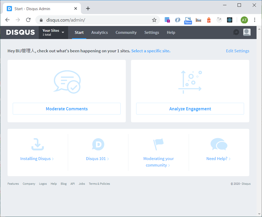Click the bed extension icon
Viewport: 262px width, 217px height.
click(x=198, y=20)
